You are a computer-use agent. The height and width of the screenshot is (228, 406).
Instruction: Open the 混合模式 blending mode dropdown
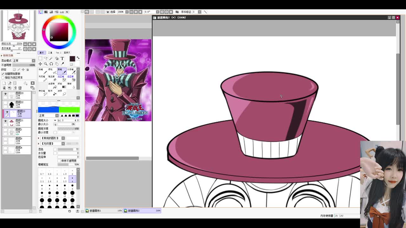pos(33,60)
